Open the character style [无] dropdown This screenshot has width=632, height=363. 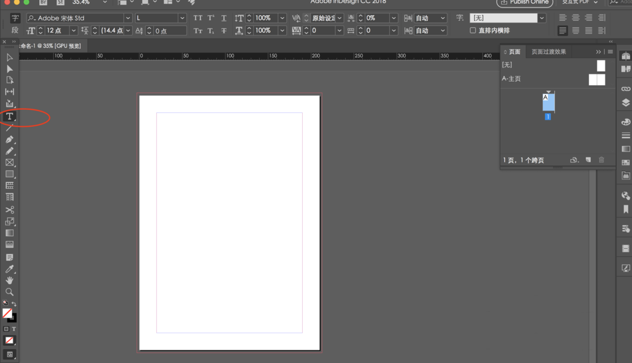click(x=542, y=18)
